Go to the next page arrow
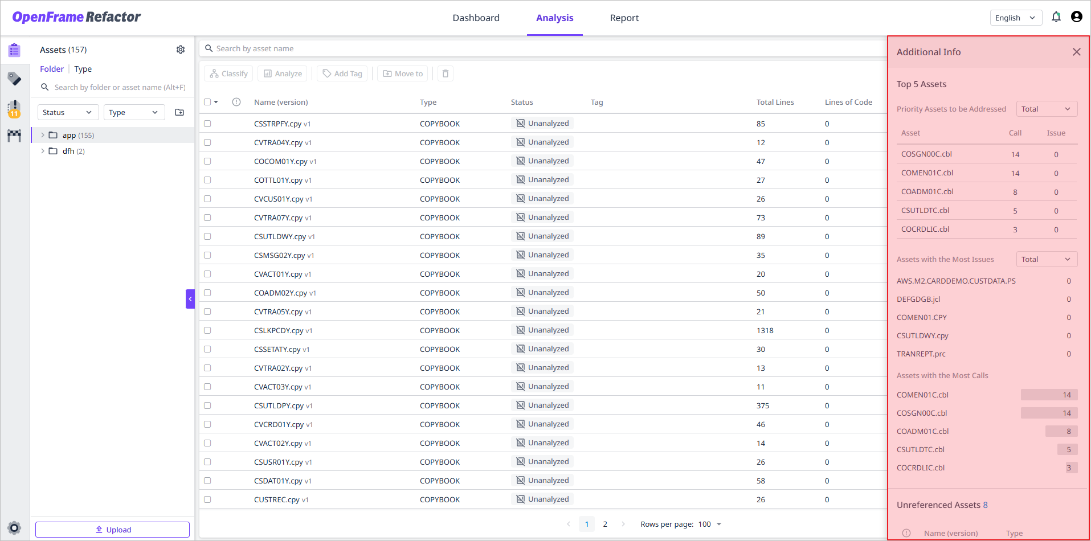The image size is (1091, 541). point(623,524)
